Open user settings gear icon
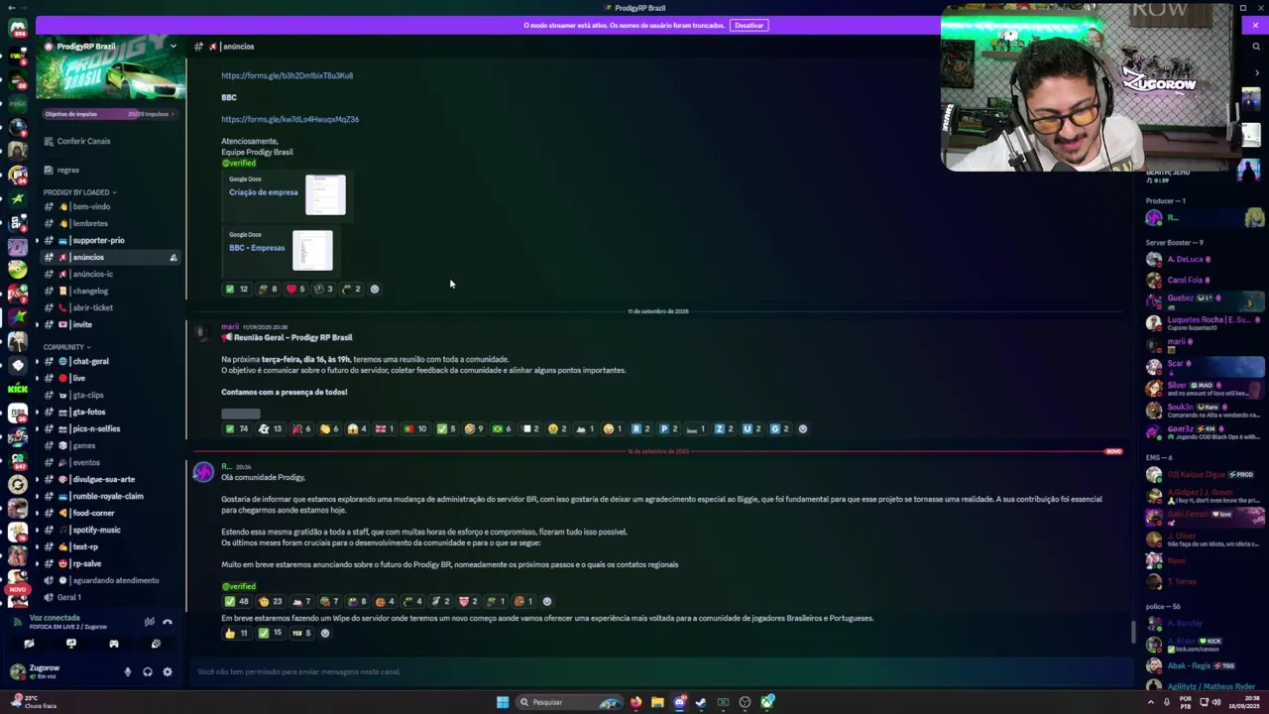The image size is (1269, 714). tap(168, 672)
